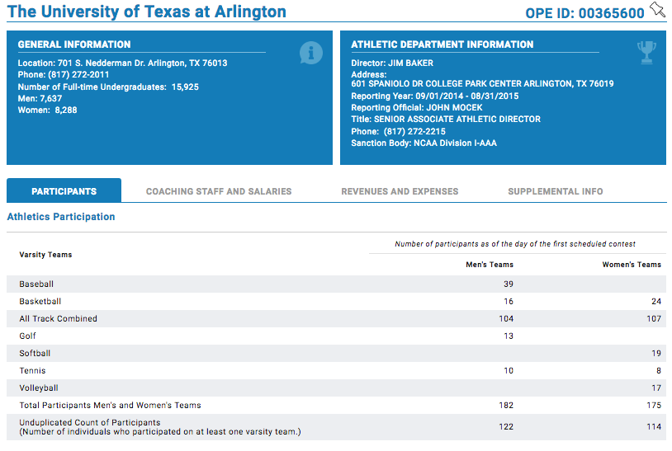Click the Varsity Teams column header

[45, 255]
